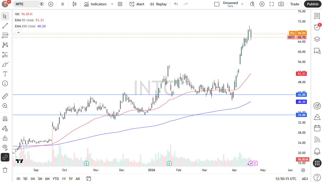Open the help center question icon
The height and width of the screenshot is (182, 322).
[317, 177]
